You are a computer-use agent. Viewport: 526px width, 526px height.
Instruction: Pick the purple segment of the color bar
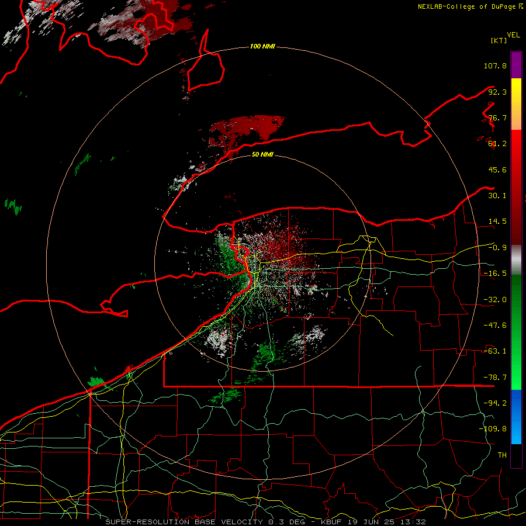pyautogui.click(x=516, y=65)
